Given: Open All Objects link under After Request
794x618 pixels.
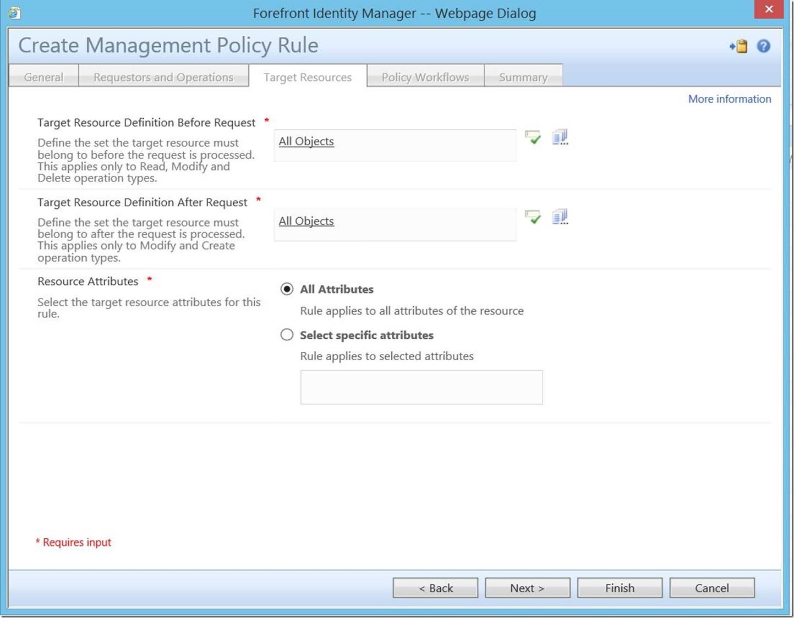Looking at the screenshot, I should 306,221.
